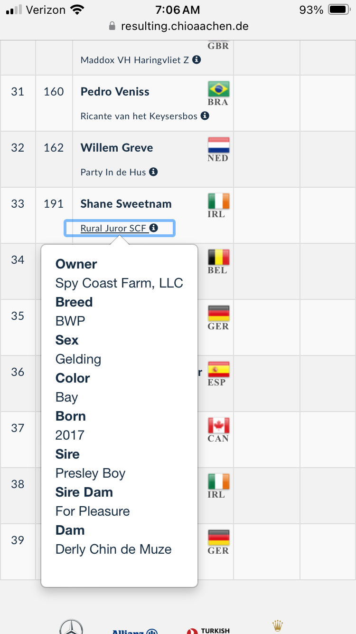Image resolution: width=356 pixels, height=634 pixels.
Task: Tap info icon beside Maddox VH Haringvliet Z
Action: [197, 60]
